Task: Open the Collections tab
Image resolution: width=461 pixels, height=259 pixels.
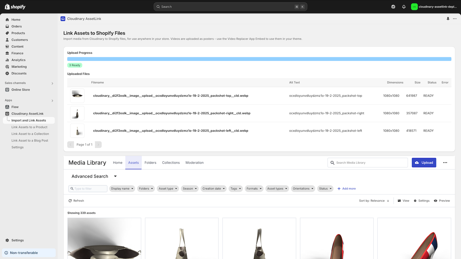Action: (171, 163)
